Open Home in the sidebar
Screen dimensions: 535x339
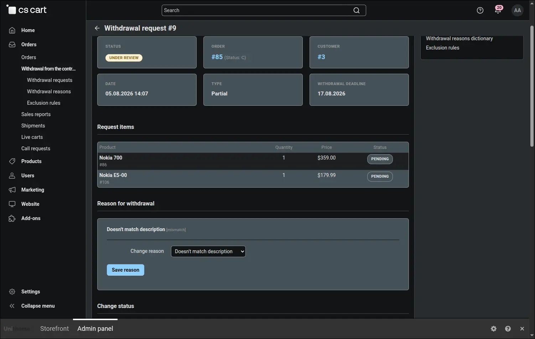(28, 30)
